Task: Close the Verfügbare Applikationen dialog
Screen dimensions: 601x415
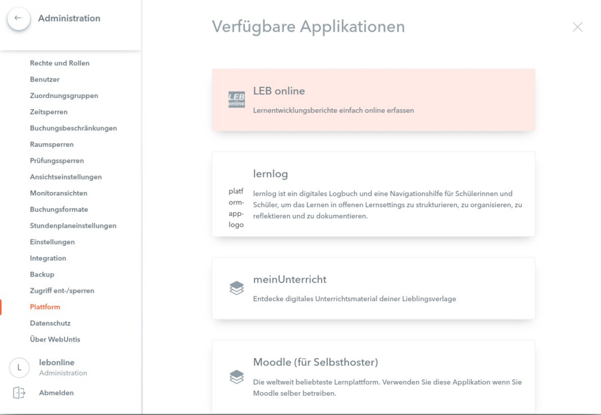Action: 578,27
